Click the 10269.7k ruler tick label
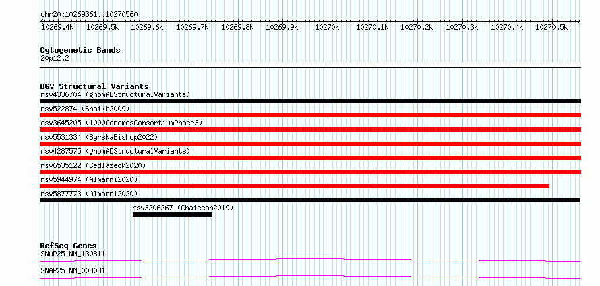This screenshot has width=600, height=286. [193, 27]
